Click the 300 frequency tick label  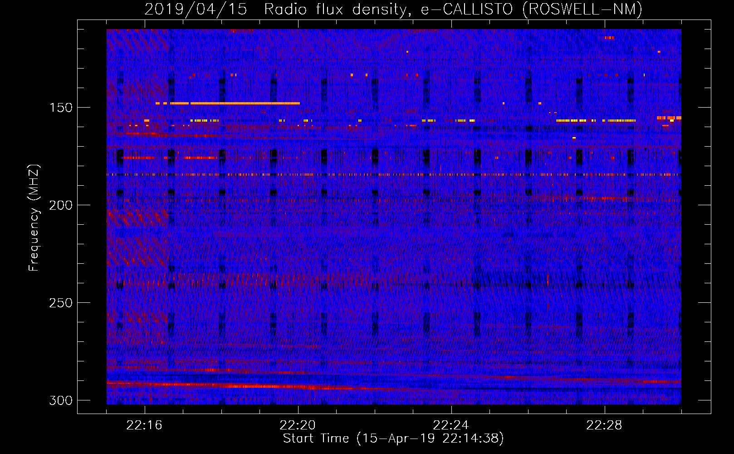coord(61,400)
